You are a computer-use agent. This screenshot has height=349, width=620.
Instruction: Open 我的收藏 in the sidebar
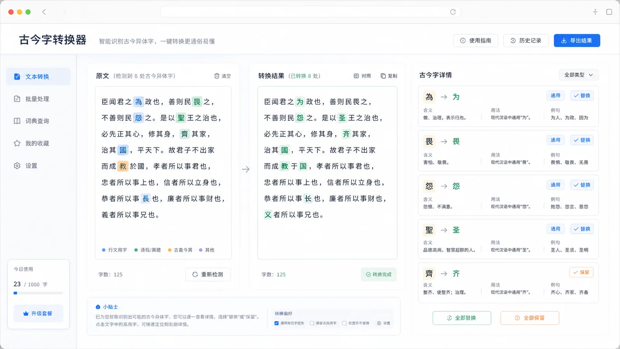38,143
